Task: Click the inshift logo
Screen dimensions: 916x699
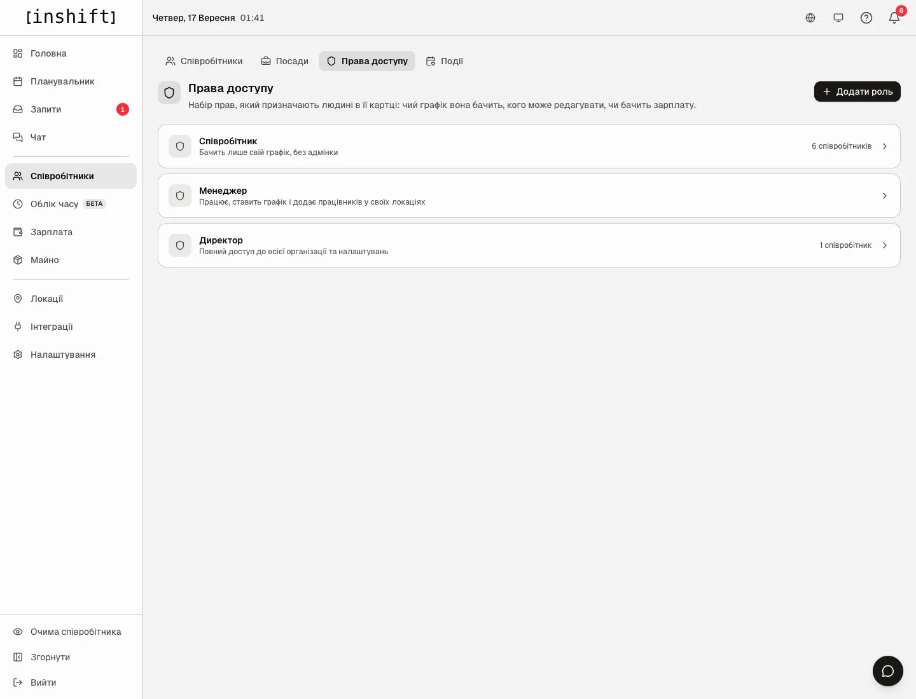Action: pos(71,17)
